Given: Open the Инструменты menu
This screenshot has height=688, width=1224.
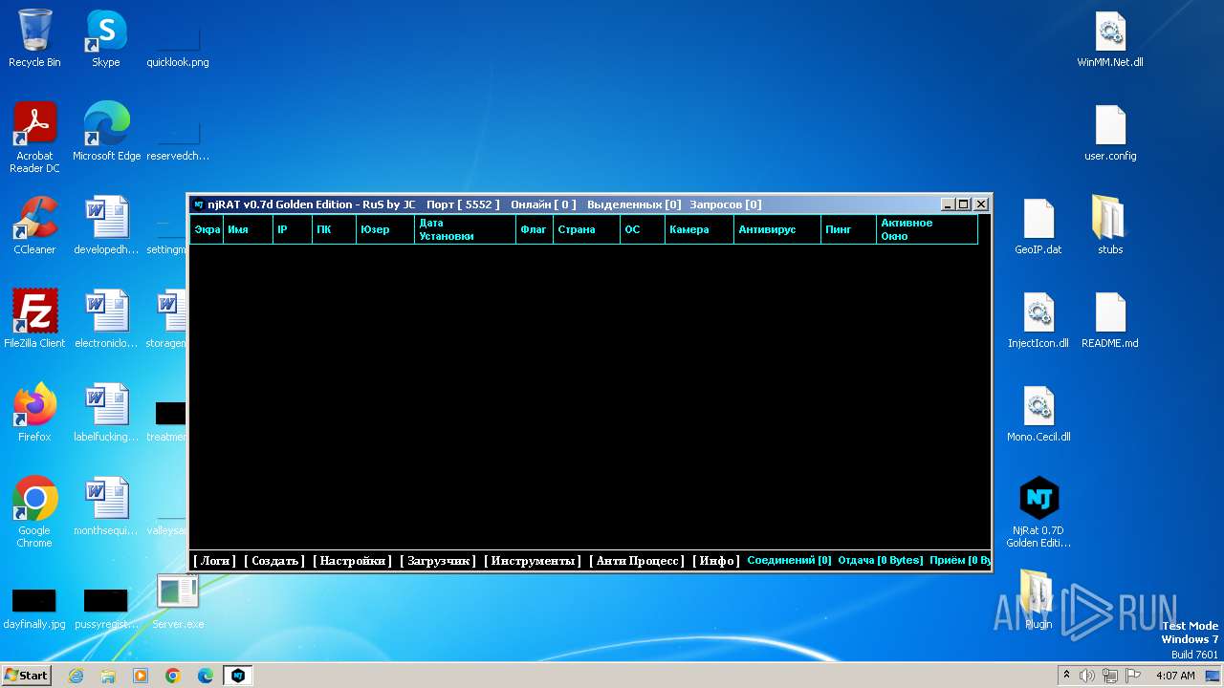Looking at the screenshot, I should (533, 561).
